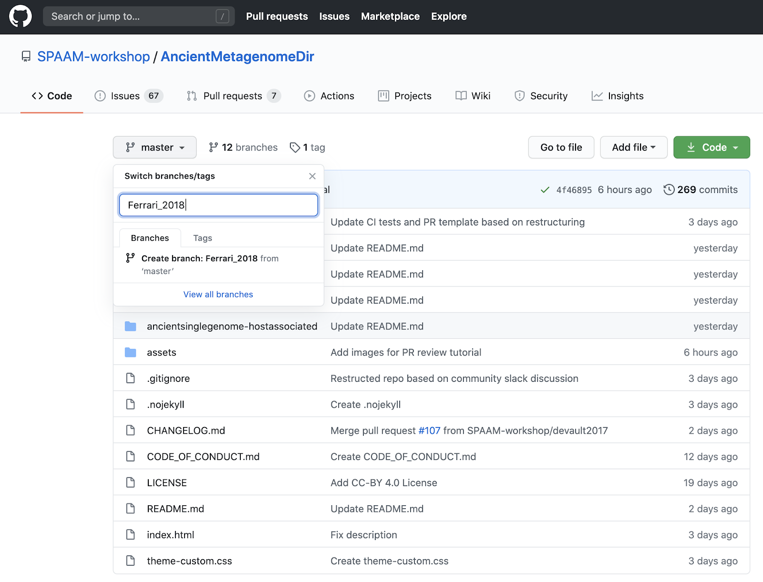This screenshot has height=582, width=763.
Task: Open commit 'Fix description'
Action: pos(364,535)
